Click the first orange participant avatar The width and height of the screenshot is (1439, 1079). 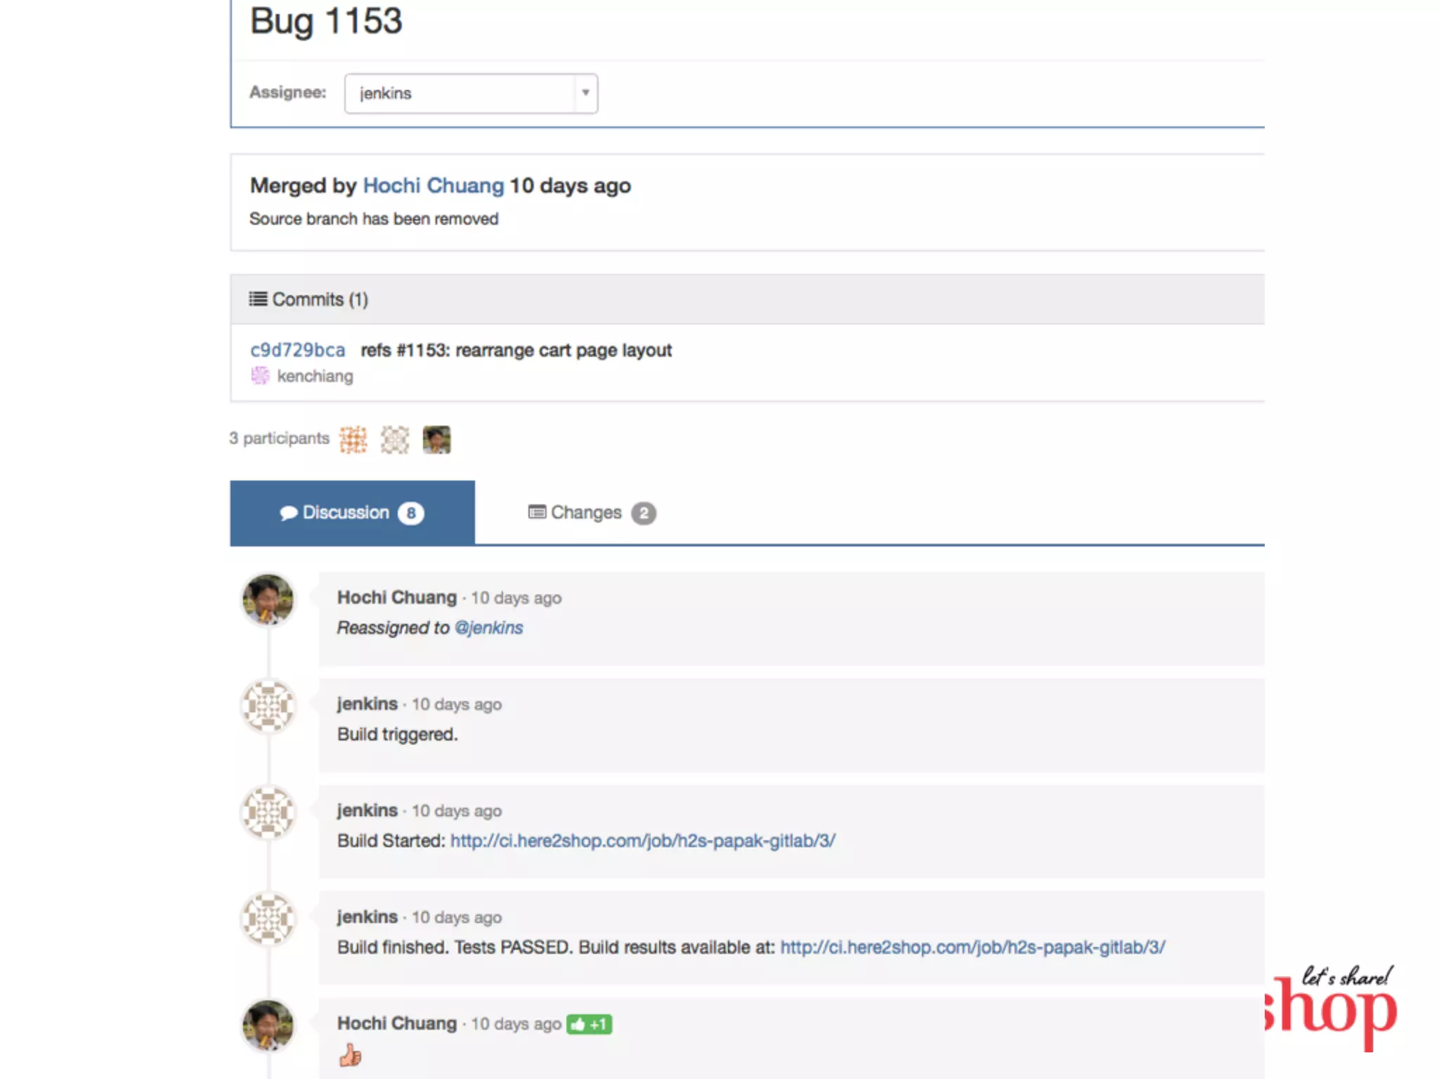pos(353,440)
